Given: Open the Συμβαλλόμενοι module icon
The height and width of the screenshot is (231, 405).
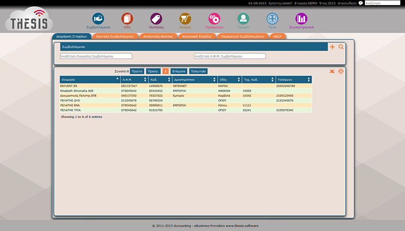Looking at the screenshot, I should tap(98, 19).
